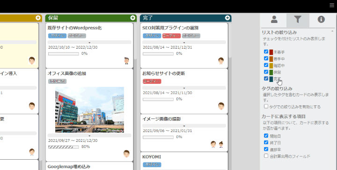
Task: Add a card to the yellow list
Action: pyautogui.click(x=38, y=18)
